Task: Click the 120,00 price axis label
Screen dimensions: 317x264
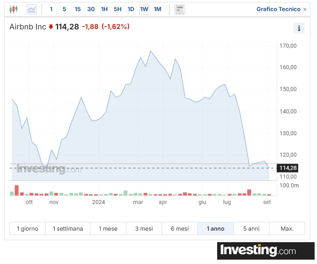Action: [x=288, y=155]
